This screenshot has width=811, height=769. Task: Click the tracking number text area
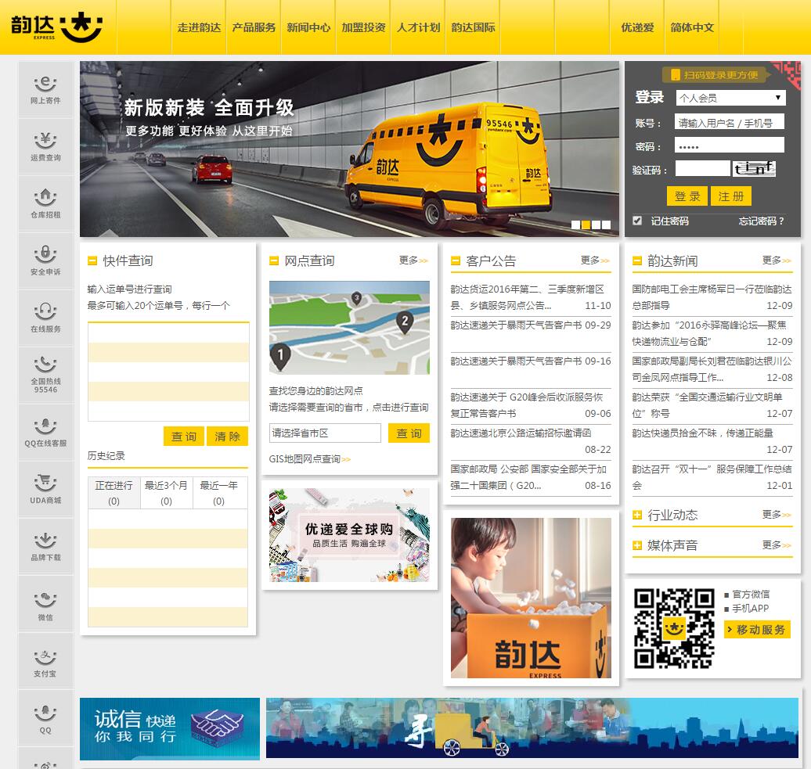[168, 372]
